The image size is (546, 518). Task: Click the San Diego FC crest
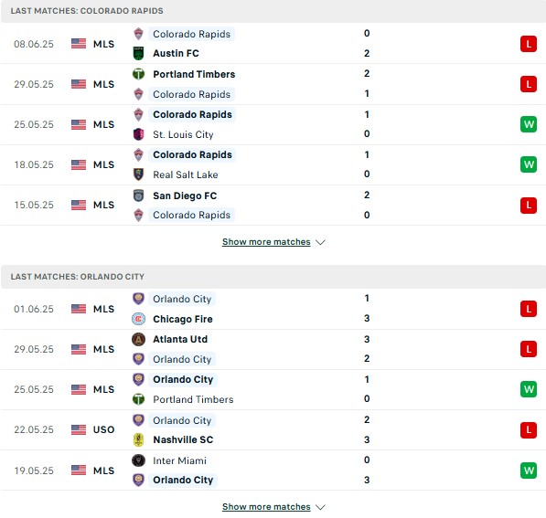pyautogui.click(x=139, y=196)
